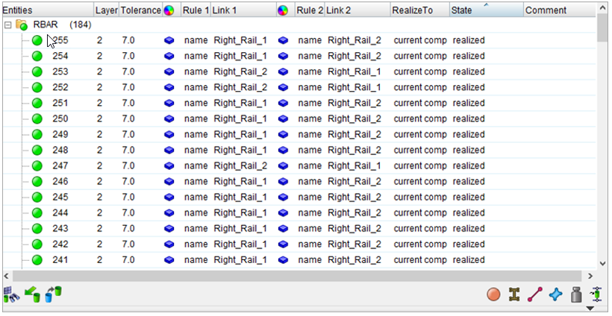The image size is (612, 316).
Task: Click the vertical scrollbar up arrow
Action: pyautogui.click(x=602, y=9)
